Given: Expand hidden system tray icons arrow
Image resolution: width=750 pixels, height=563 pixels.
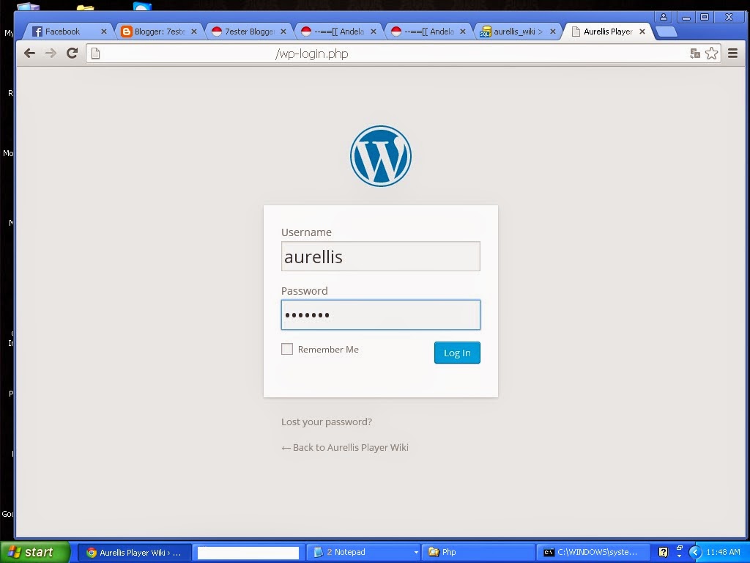Looking at the screenshot, I should [x=695, y=553].
